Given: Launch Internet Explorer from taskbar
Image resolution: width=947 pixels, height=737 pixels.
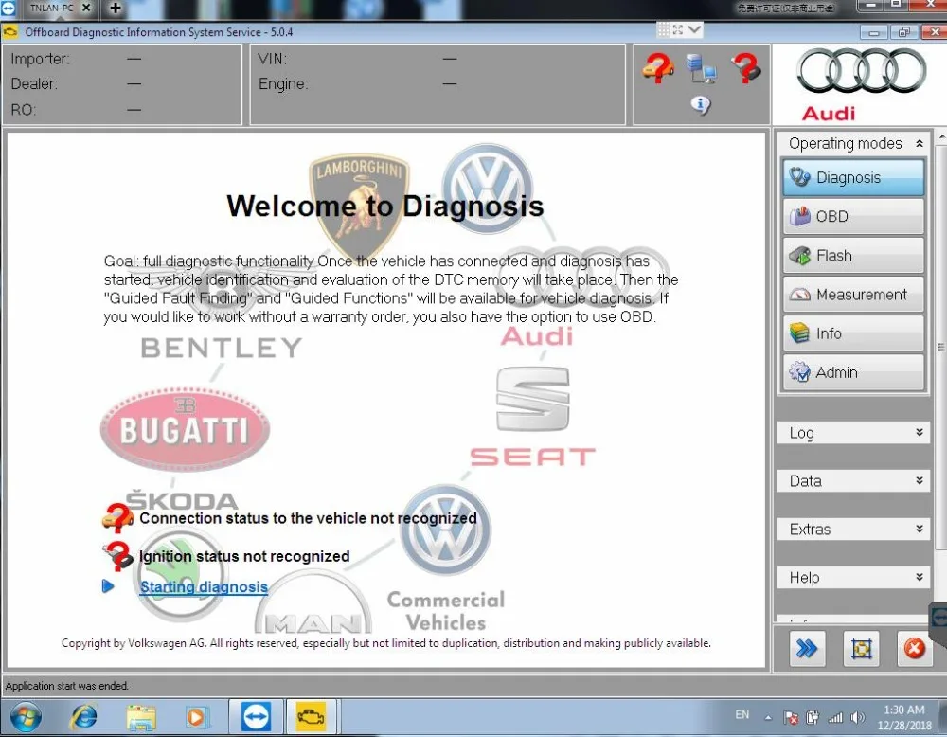Looking at the screenshot, I should point(83,717).
